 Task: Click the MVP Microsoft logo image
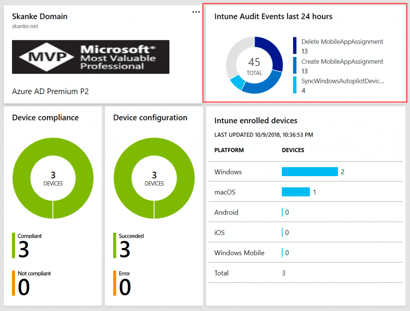[90, 57]
